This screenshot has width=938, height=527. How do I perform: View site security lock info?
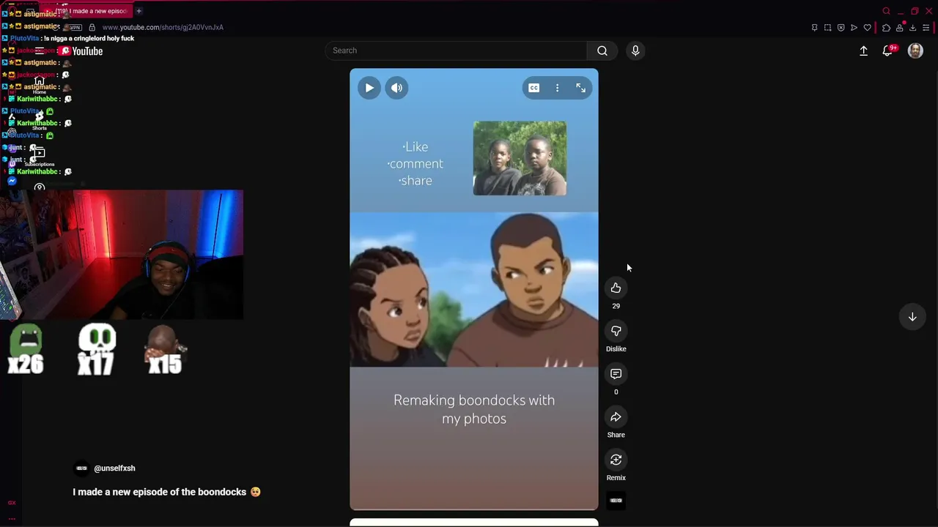pos(91,27)
